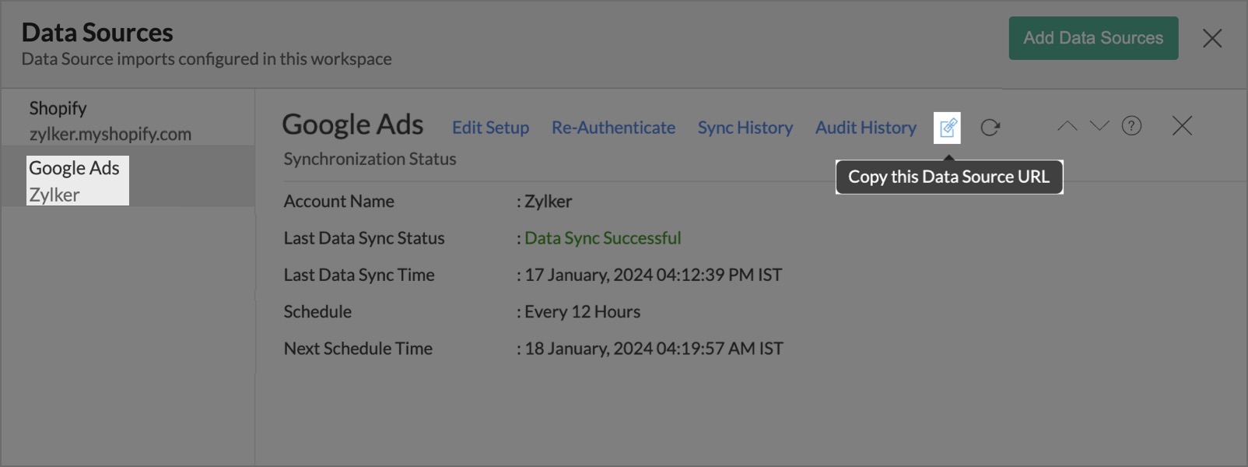Open the Sync History link
1248x467 pixels.
click(745, 128)
